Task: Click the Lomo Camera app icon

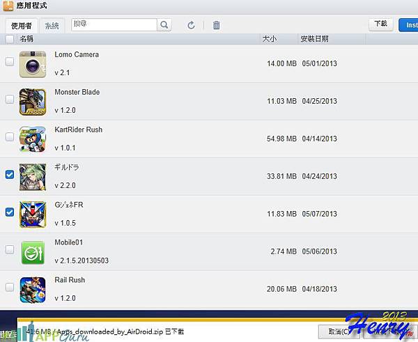Action: [x=33, y=64]
